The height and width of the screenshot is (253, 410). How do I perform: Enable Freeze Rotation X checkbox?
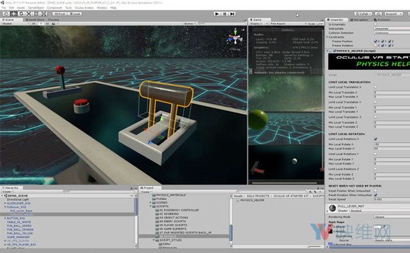375,45
